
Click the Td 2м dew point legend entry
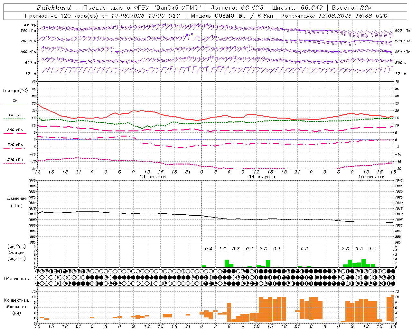click(x=15, y=115)
